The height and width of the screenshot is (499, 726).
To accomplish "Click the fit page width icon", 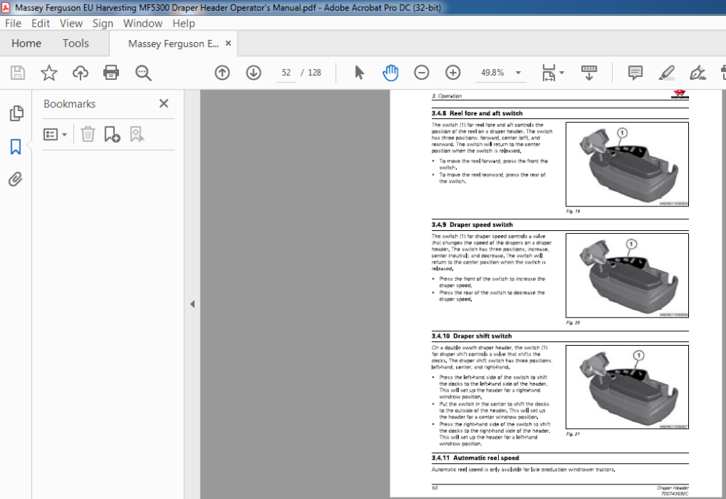I will (549, 73).
